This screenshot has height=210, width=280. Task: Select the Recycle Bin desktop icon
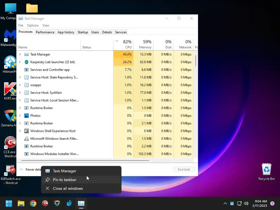pos(266,172)
